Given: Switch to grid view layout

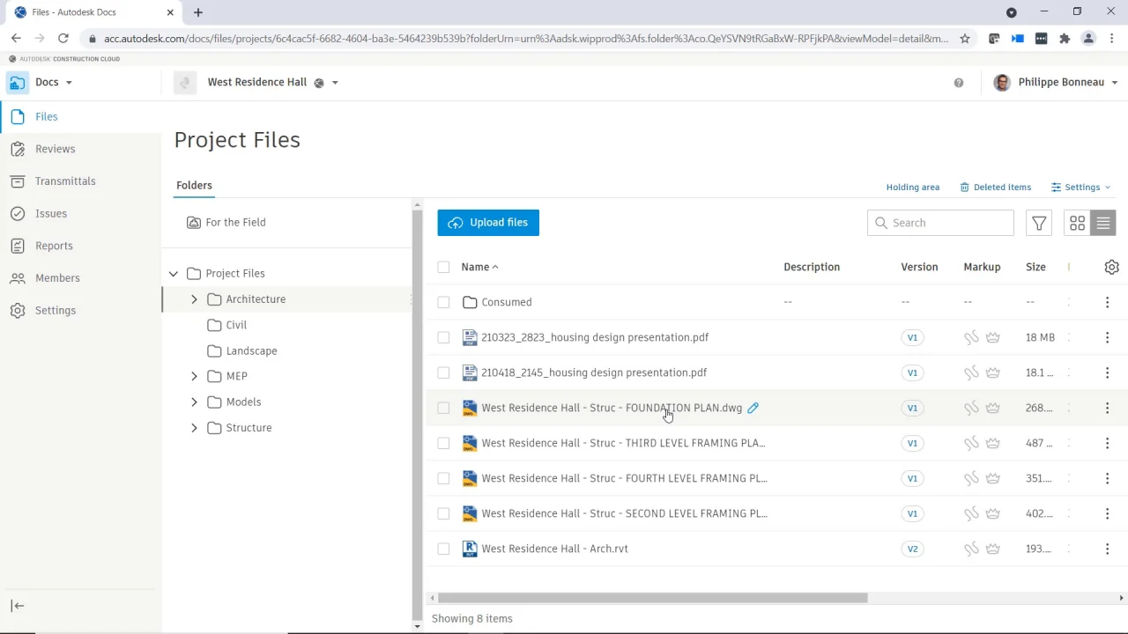Looking at the screenshot, I should tap(1077, 223).
